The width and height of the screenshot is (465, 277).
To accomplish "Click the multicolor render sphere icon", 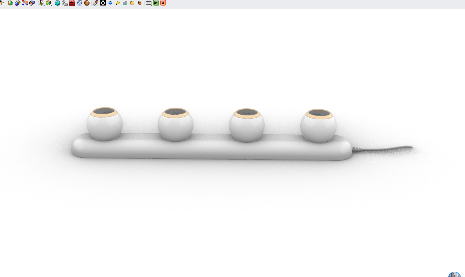I will point(10,3).
